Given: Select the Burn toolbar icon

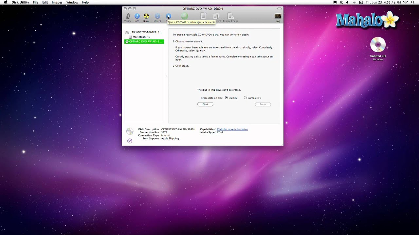Looking at the screenshot, I should tap(146, 16).
